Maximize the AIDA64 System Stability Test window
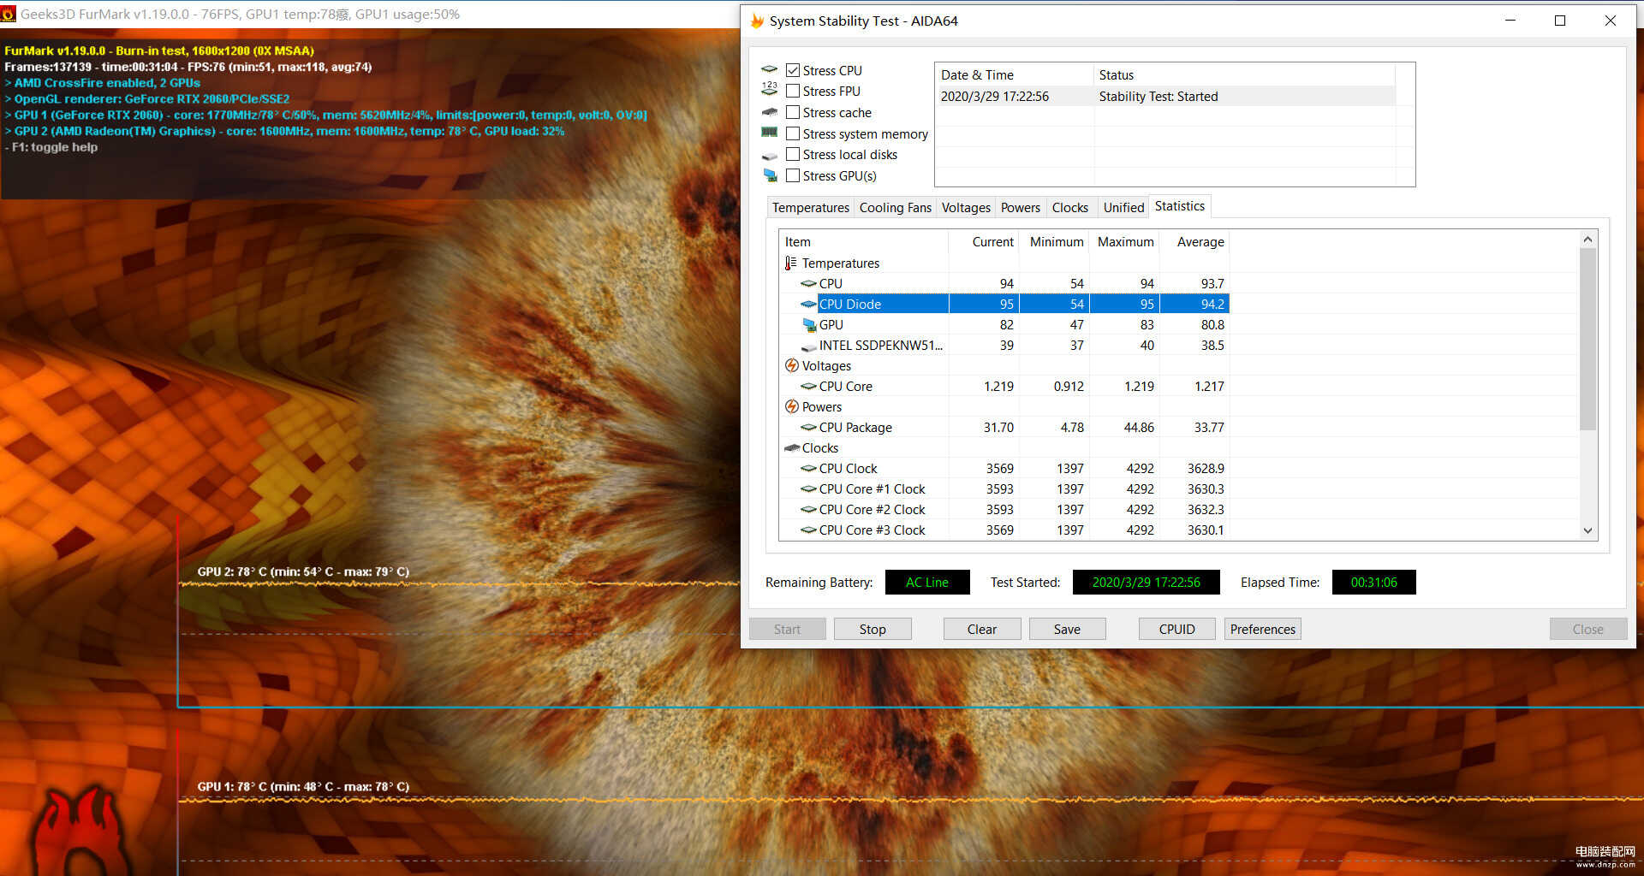 1560,21
